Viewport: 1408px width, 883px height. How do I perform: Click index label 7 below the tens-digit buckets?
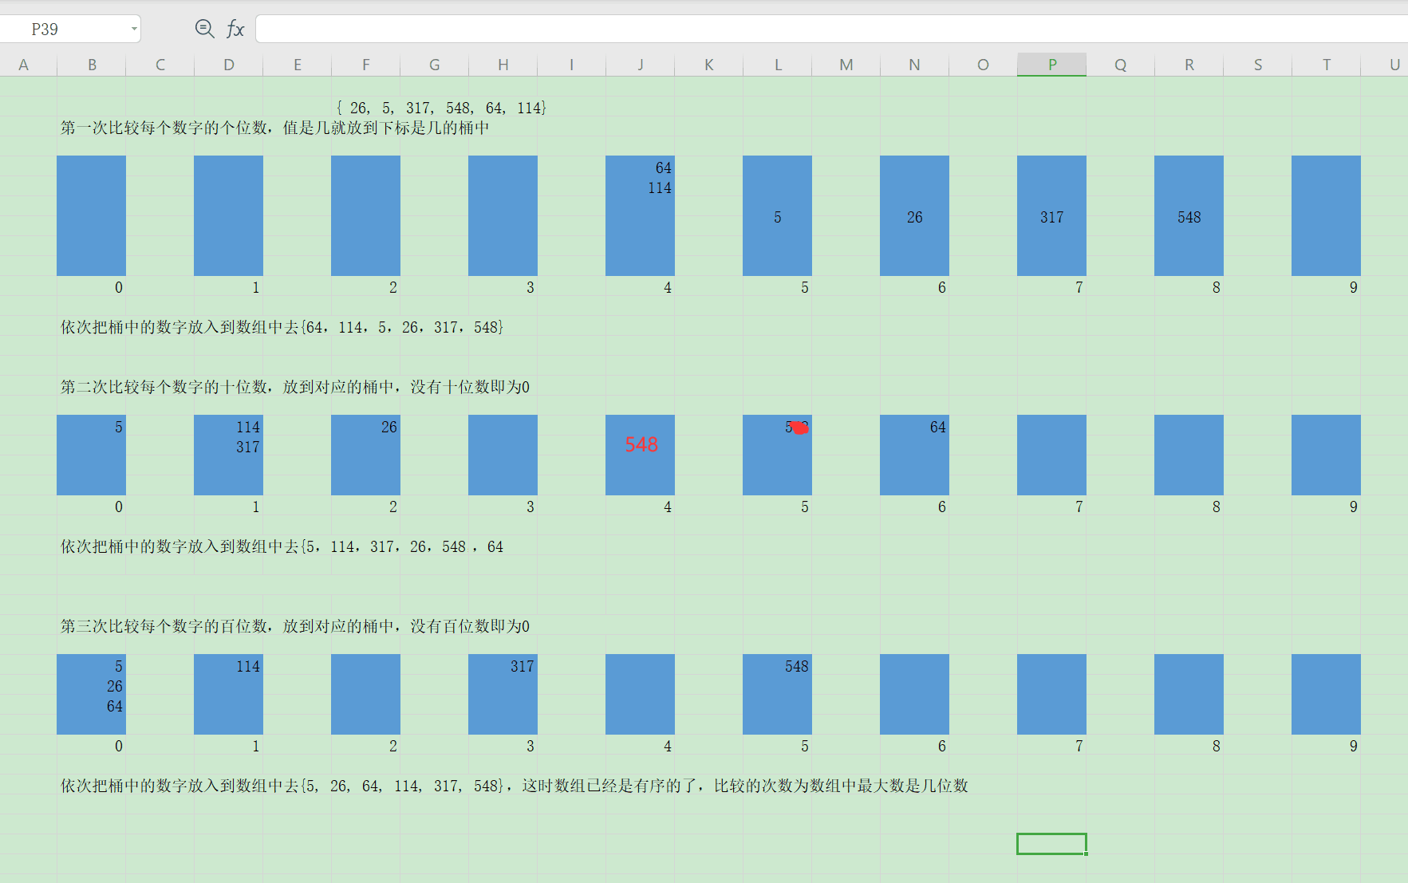pyautogui.click(x=1079, y=507)
